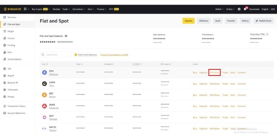This screenshot has height=138, width=277.
Task: Click the Polygon MATIC coin icon
Action: click(x=45, y=129)
